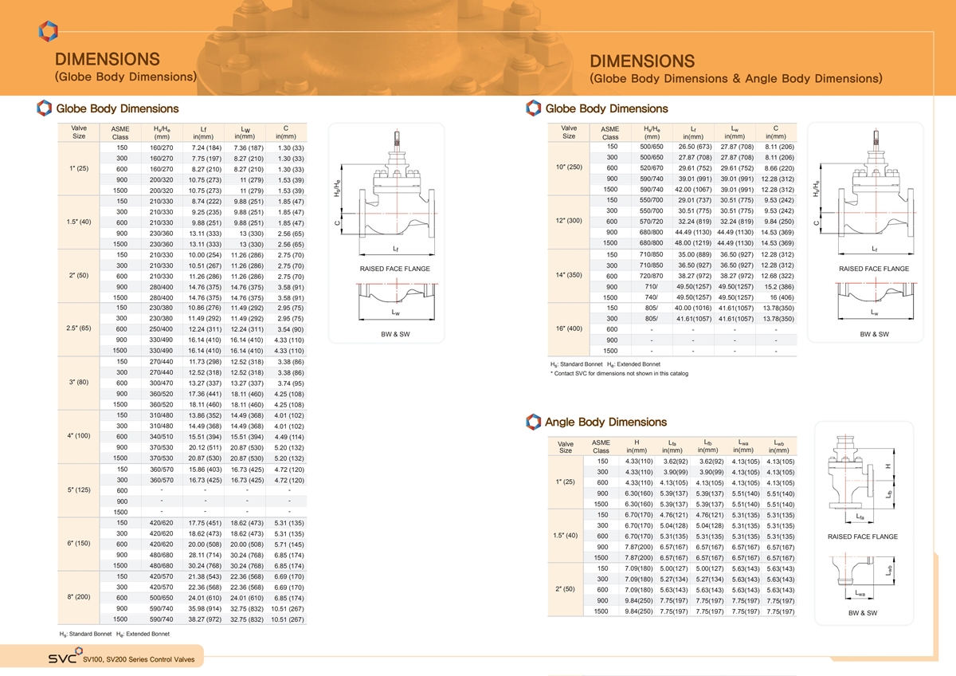The image size is (956, 676).
Task: Select the "6" (150)" valve size cell
Action: pos(79,544)
